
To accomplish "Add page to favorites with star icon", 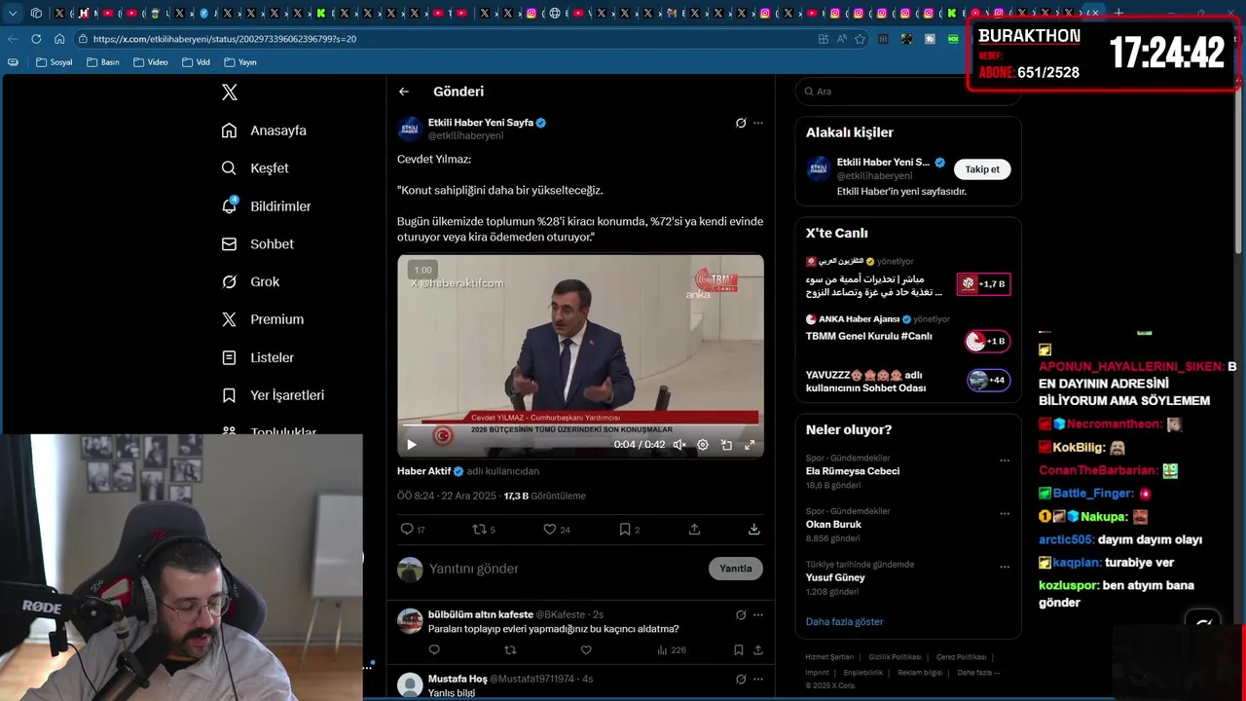I will pyautogui.click(x=860, y=39).
